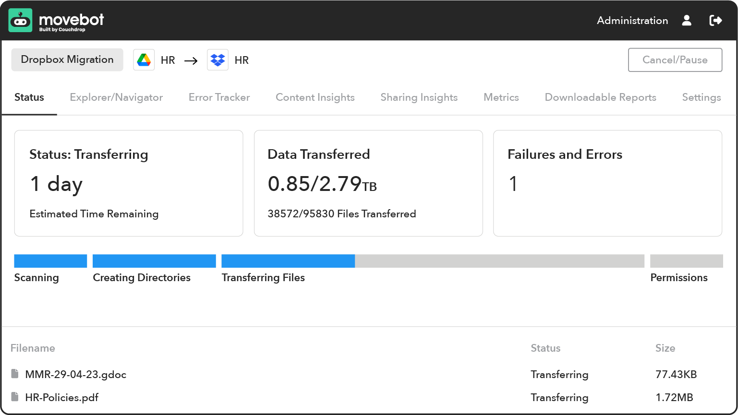
Task: Click the file icon beside HR-Policies.pdf
Action: coord(15,397)
